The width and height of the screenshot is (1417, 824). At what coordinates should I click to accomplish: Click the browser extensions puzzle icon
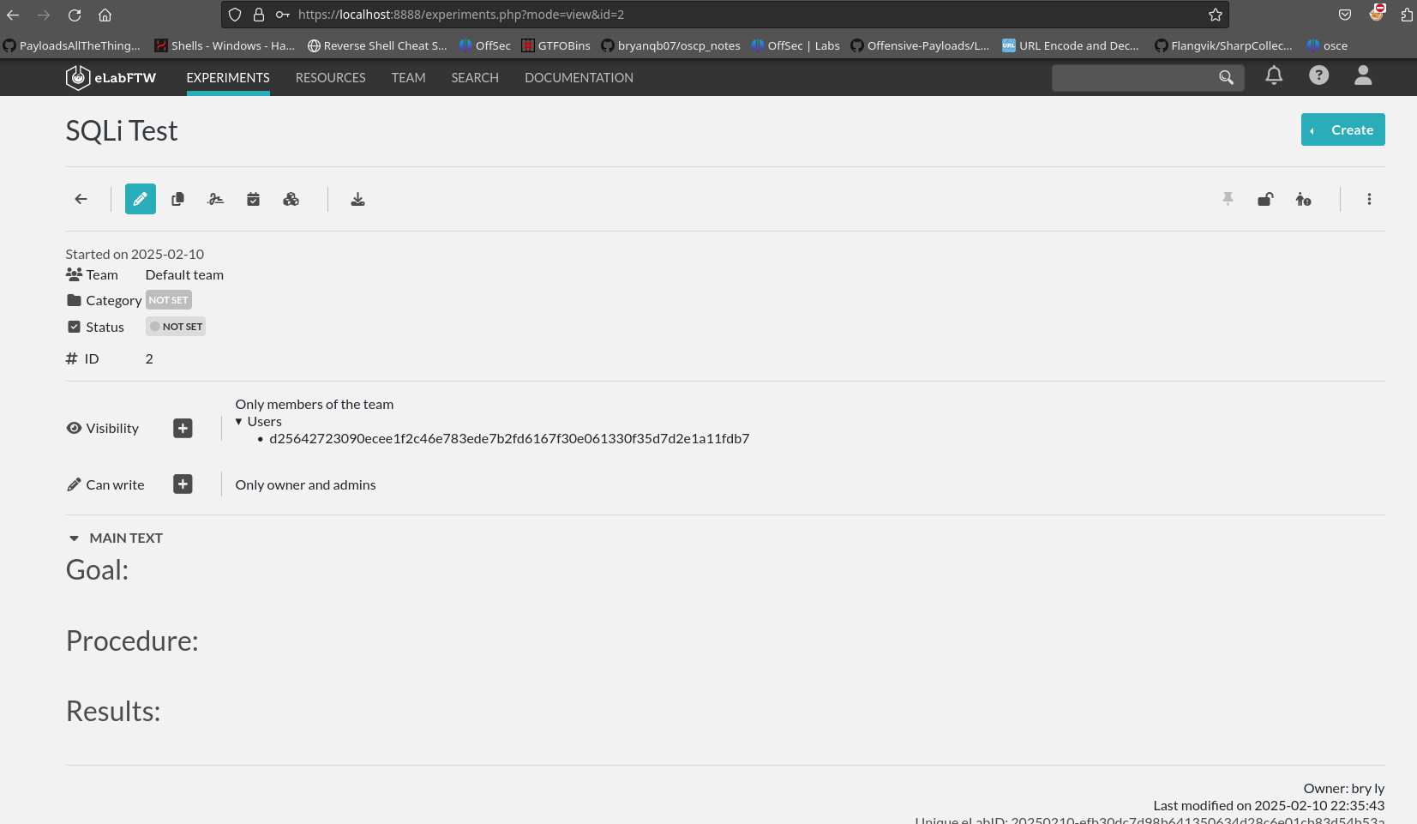pos(1407,15)
